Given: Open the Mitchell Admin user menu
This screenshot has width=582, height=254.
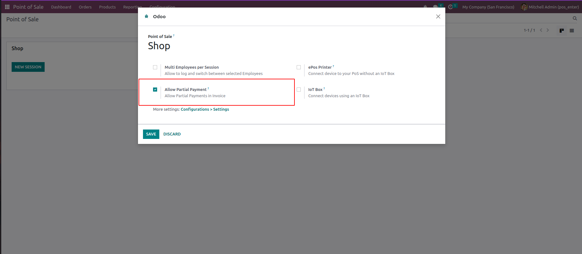Looking at the screenshot, I should 550,7.
